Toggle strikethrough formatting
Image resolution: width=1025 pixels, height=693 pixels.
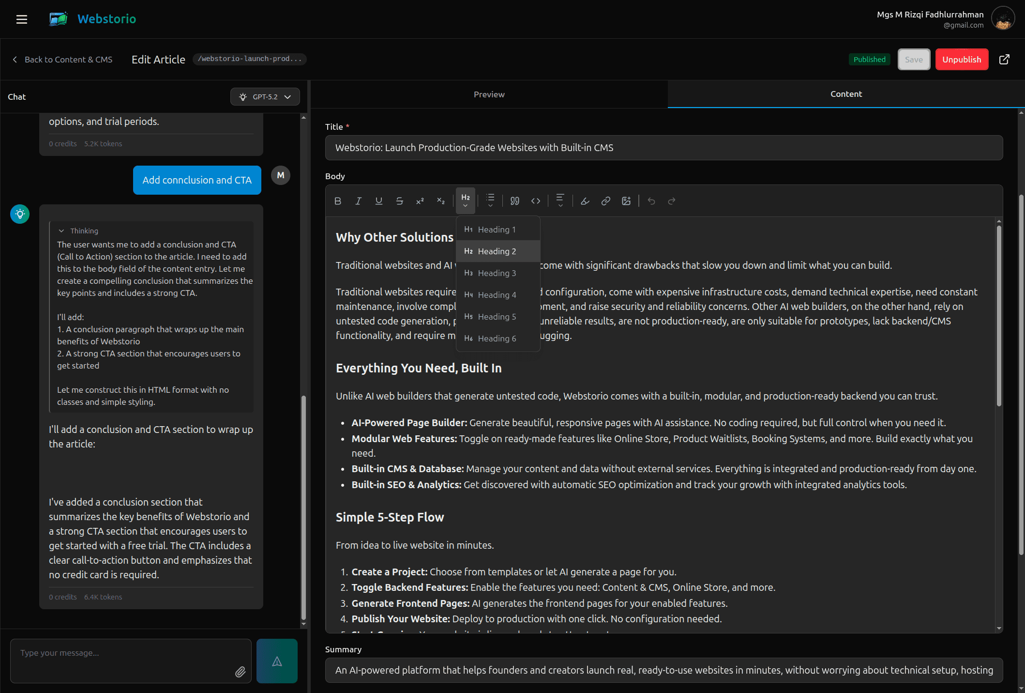(x=399, y=201)
